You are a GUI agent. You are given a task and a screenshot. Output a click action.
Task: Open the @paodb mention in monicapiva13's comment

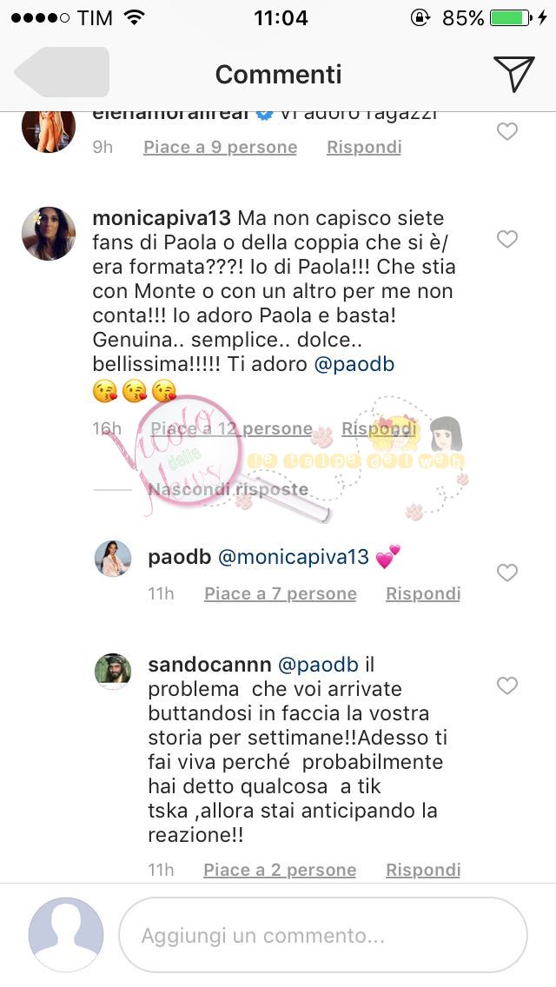pyautogui.click(x=354, y=364)
